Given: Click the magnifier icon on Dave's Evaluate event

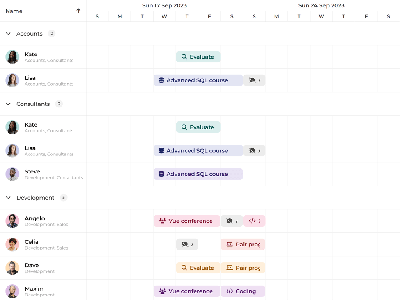Looking at the screenshot, I should (x=184, y=268).
